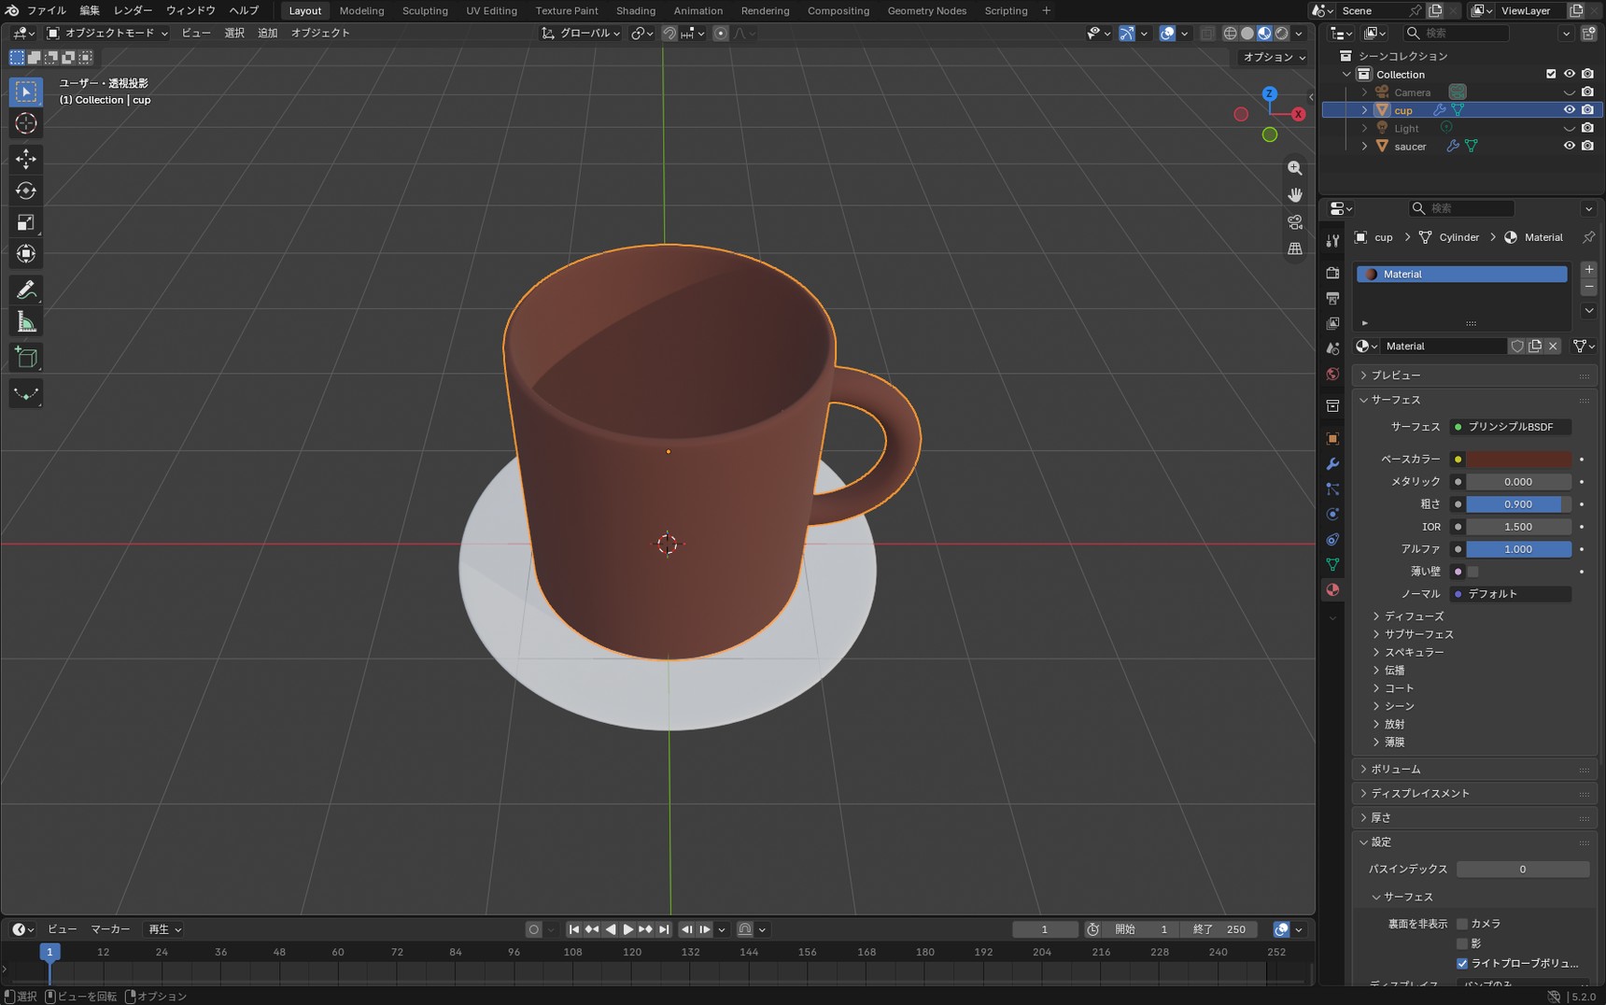Select the Cursor tool in toolbar
Image resolution: width=1606 pixels, height=1005 pixels.
[26, 123]
